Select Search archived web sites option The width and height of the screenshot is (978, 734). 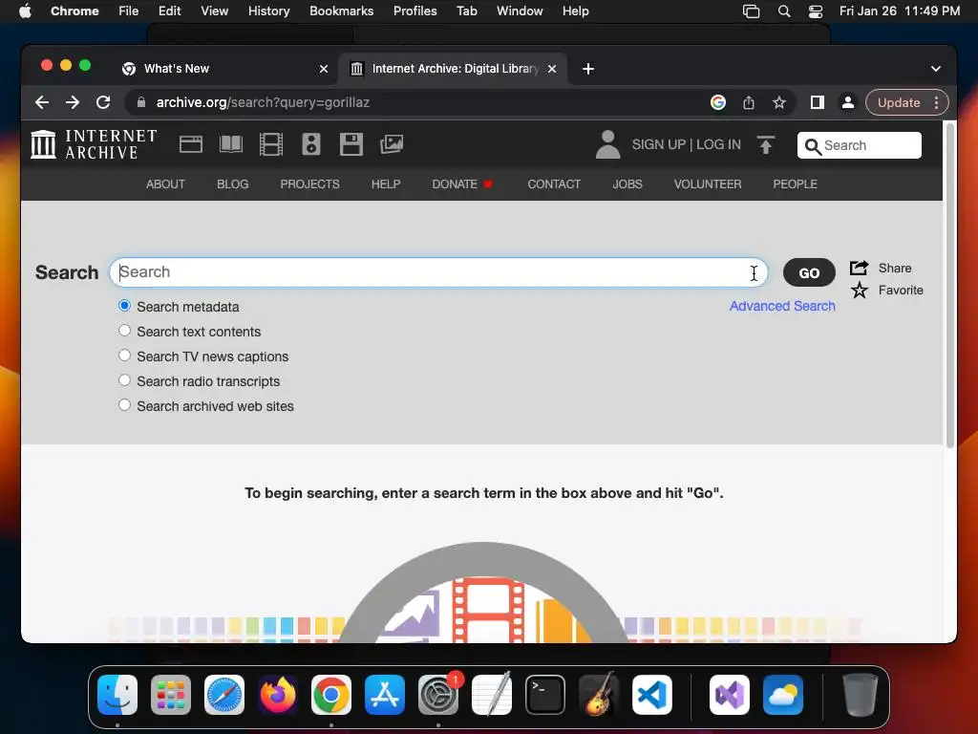tap(125, 405)
